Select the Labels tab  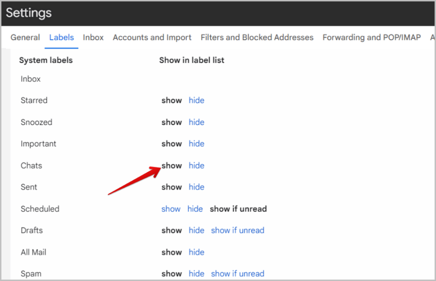tap(61, 38)
